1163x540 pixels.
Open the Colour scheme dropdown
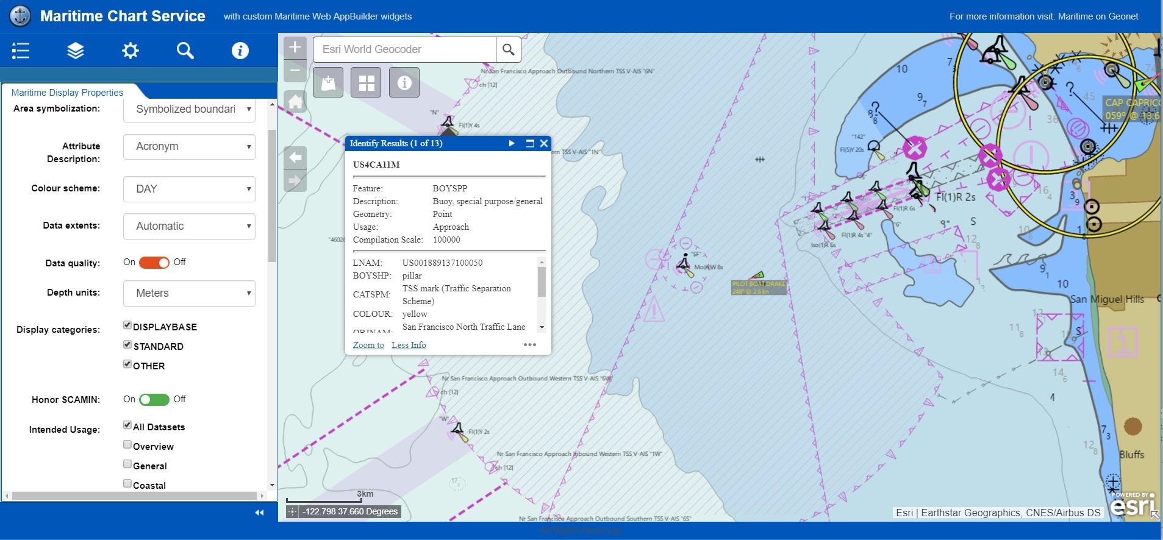[189, 190]
